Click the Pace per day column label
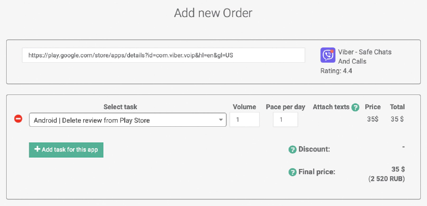 (285, 107)
